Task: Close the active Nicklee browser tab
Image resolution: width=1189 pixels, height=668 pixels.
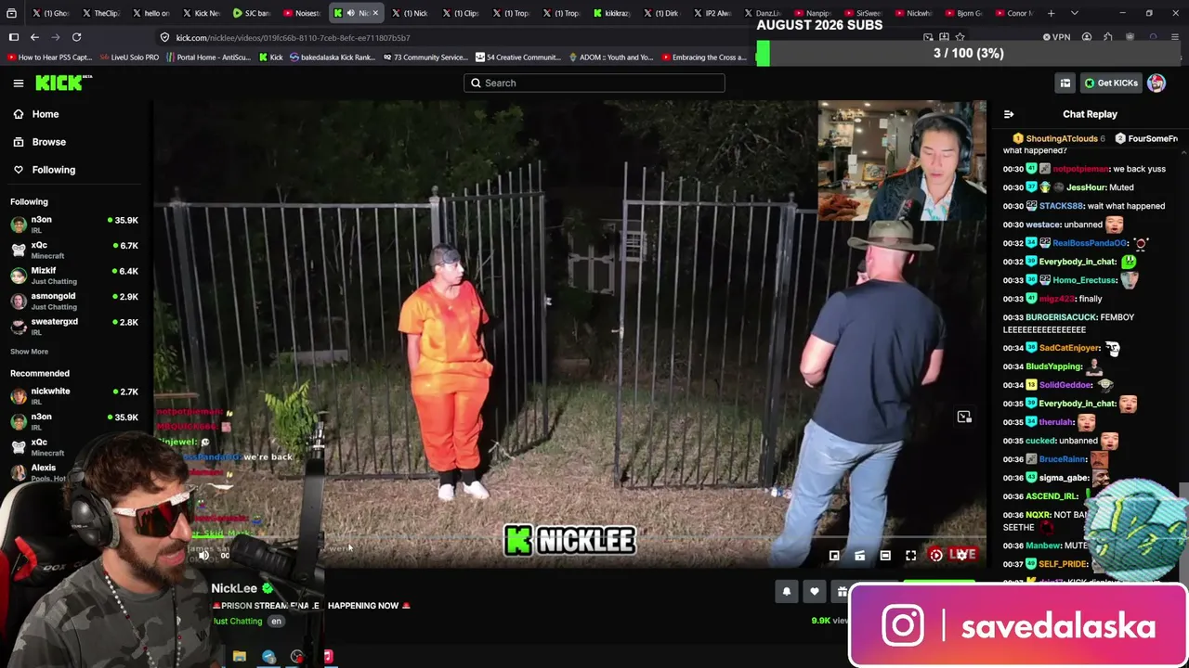Action: click(x=375, y=13)
